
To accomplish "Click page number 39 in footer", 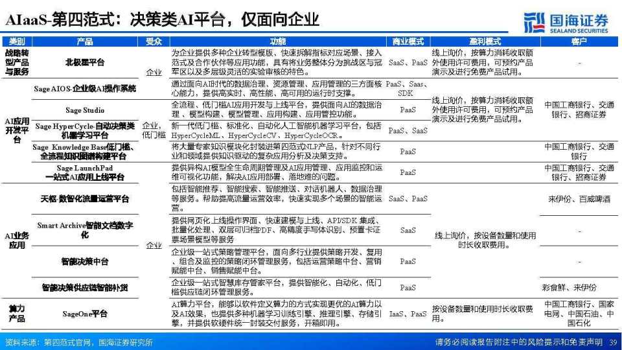I will tap(614, 342).
